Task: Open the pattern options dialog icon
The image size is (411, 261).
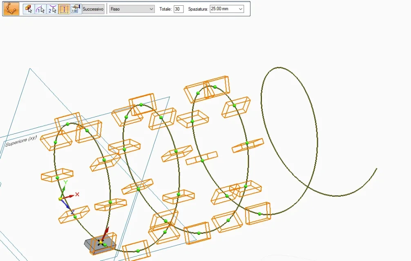Action: [75, 9]
